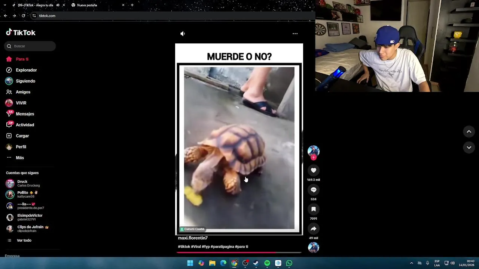Go to next video with down chevron
Viewport: 479px width, 269px height.
click(469, 148)
